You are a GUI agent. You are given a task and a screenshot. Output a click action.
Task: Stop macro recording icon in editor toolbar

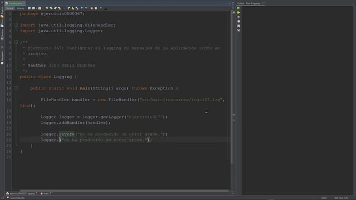pyautogui.click(x=96, y=8)
